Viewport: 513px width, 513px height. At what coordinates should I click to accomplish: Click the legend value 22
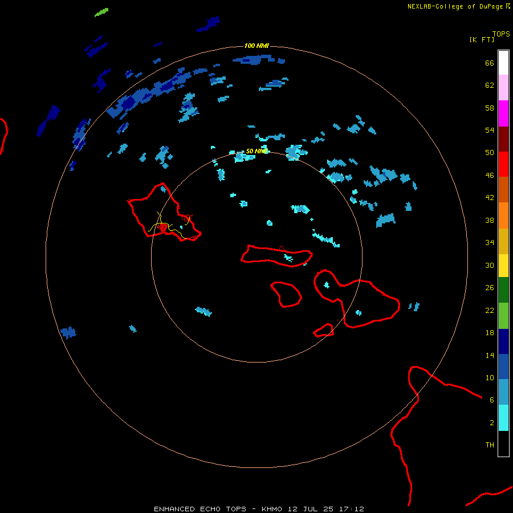coord(490,310)
